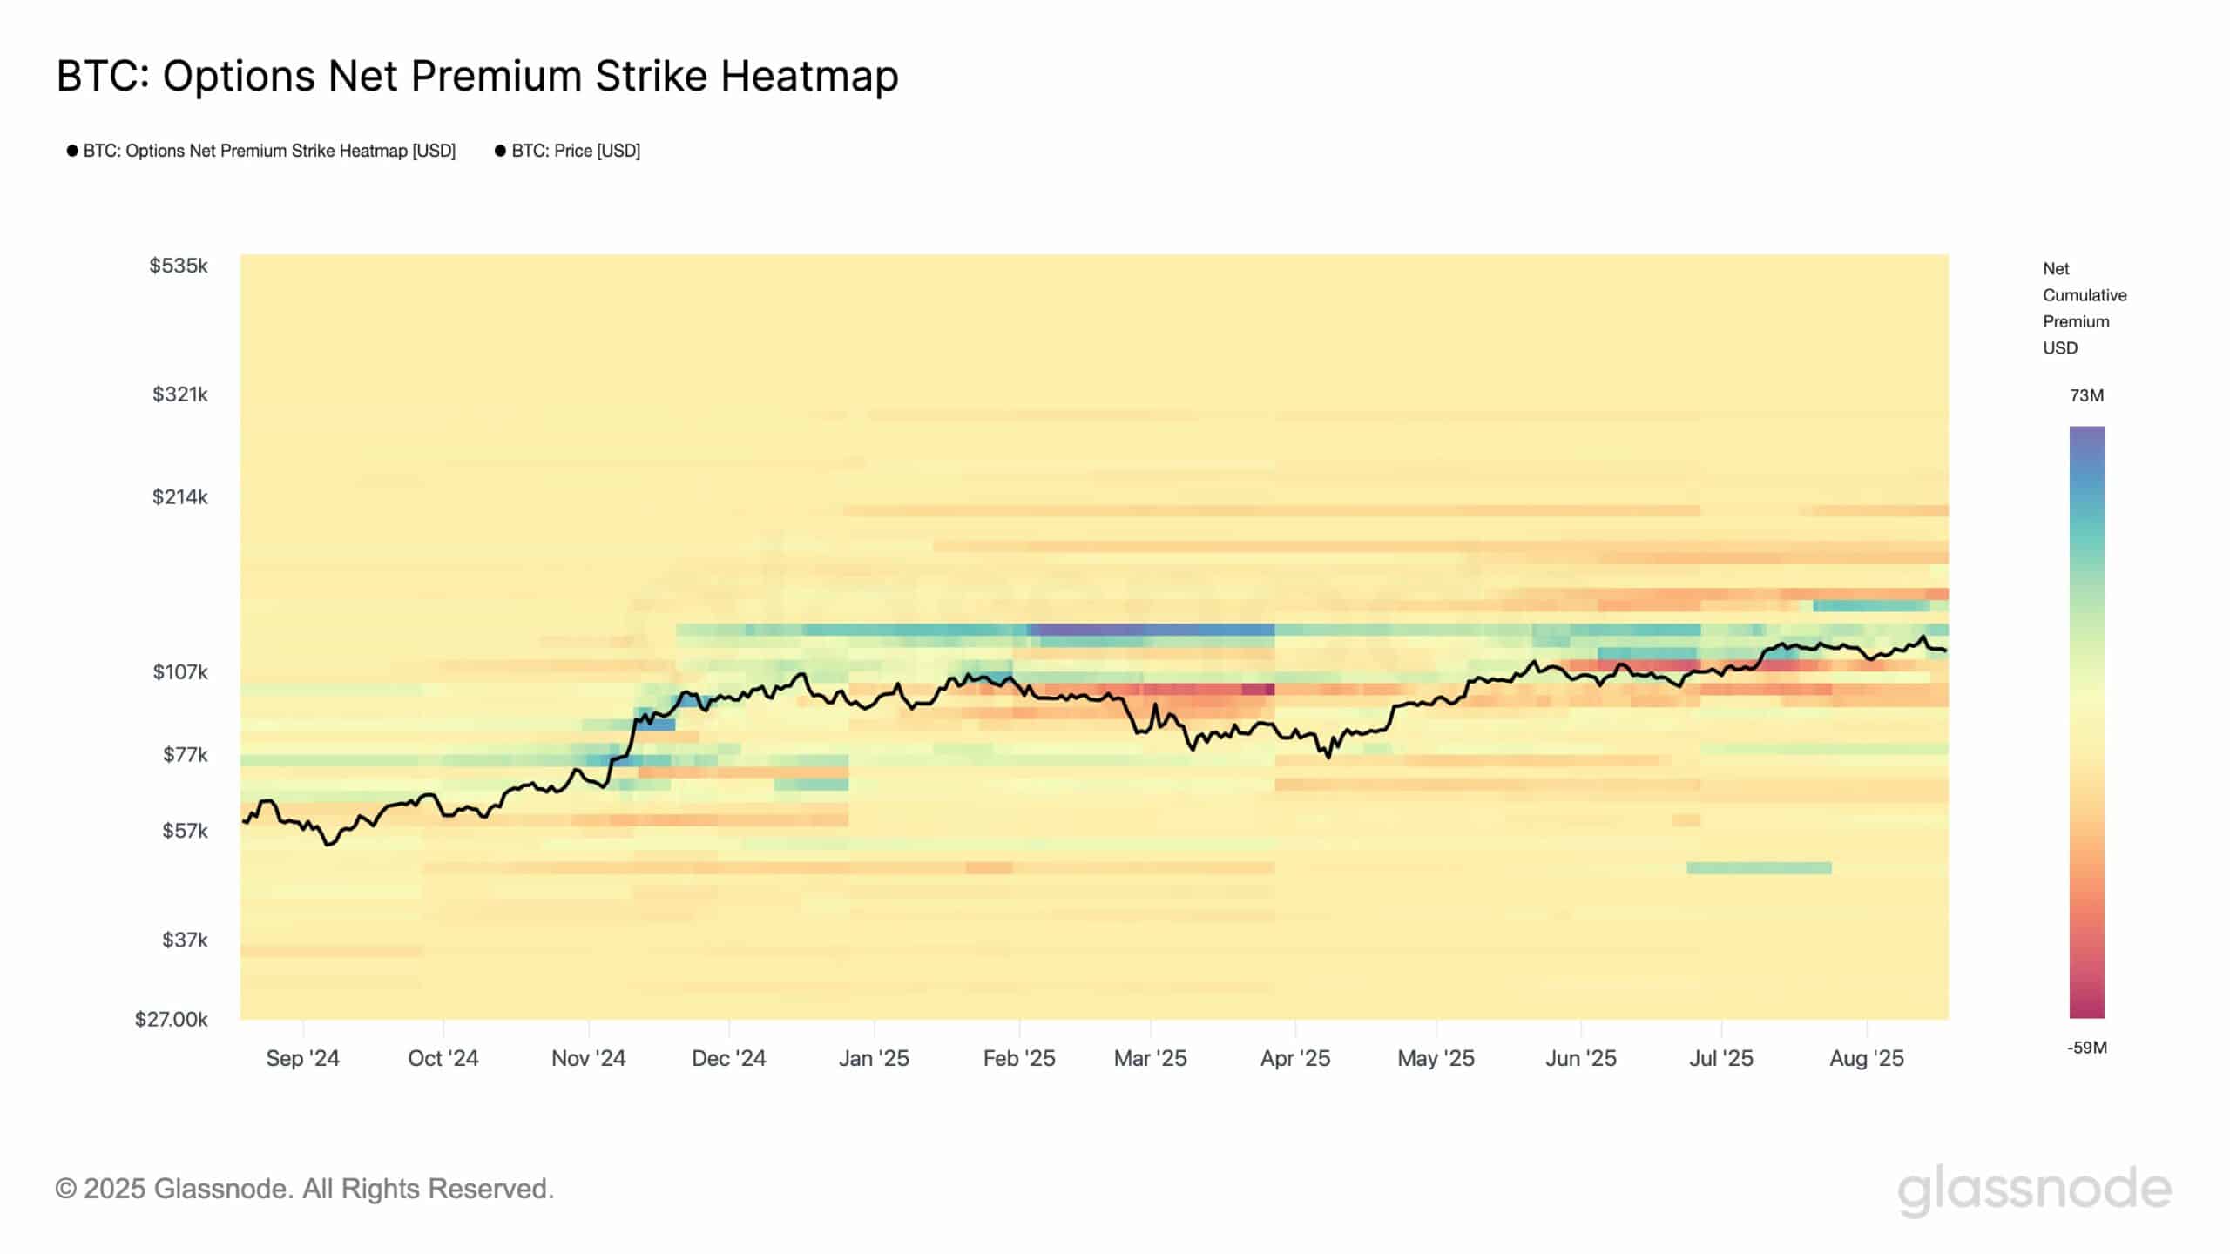Click the -59M minimum scale label
Screen dimensions: 2230x1254
click(2086, 1048)
